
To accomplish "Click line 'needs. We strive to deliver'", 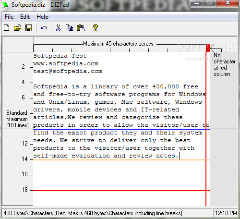I will coord(112,140).
